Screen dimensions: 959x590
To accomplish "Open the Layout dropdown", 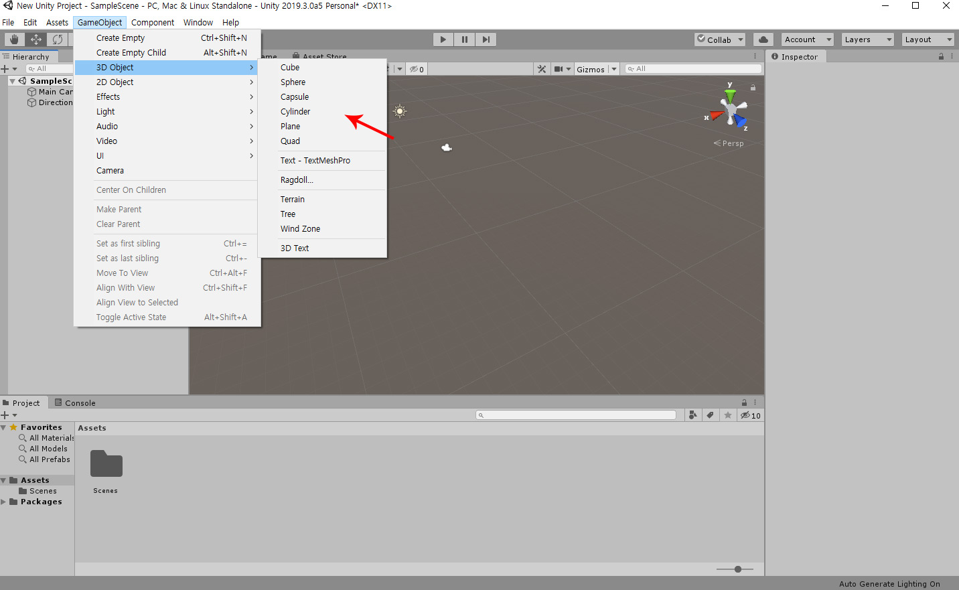I will (928, 40).
